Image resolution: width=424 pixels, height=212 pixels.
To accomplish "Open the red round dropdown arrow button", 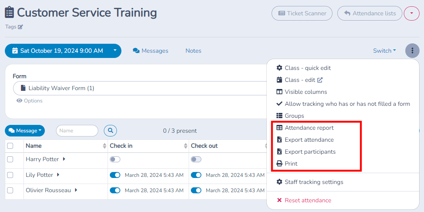I will coord(411,13).
